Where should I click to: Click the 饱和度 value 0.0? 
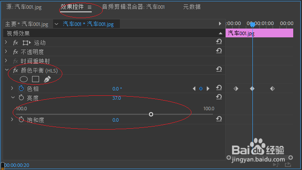tap(115, 120)
